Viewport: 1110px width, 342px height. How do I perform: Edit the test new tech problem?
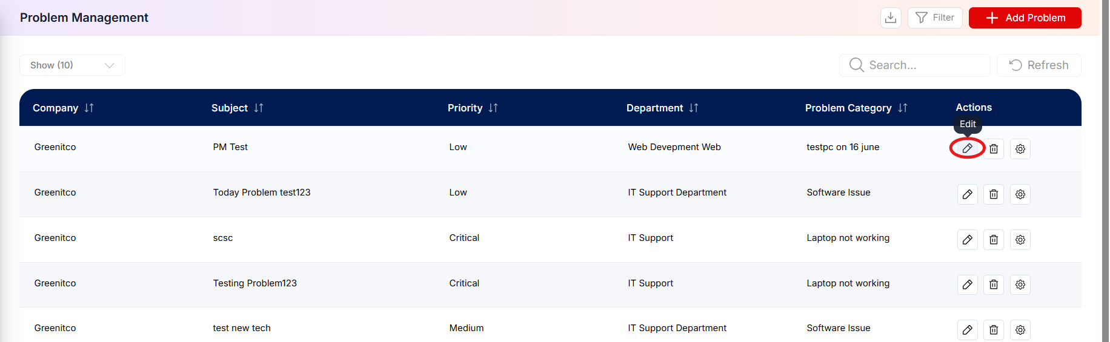point(968,330)
